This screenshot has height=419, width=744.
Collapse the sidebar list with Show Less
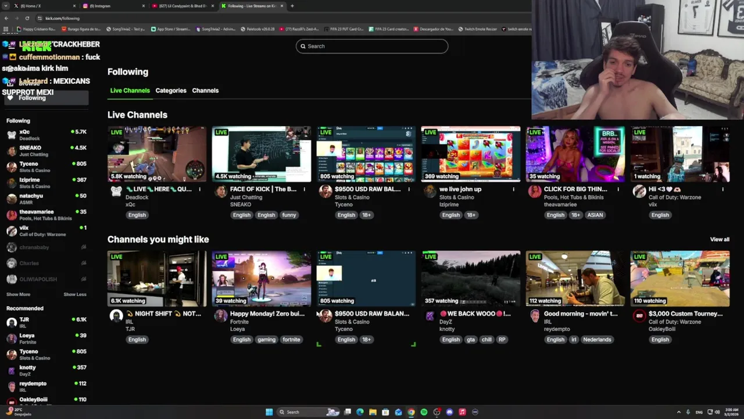(x=75, y=294)
